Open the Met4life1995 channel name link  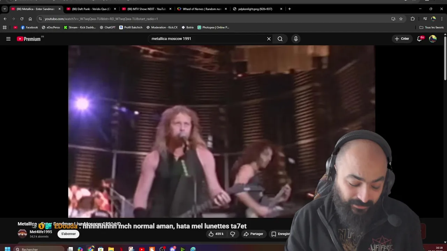click(41, 232)
